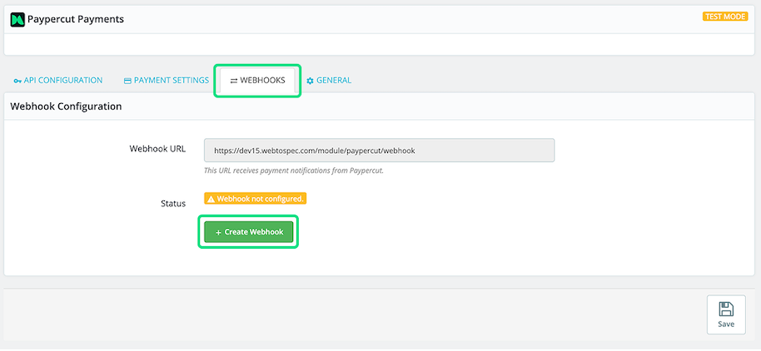Screen dimensions: 761x351
Task: Open the API CONFIGURATION tab
Action: [x=58, y=81]
